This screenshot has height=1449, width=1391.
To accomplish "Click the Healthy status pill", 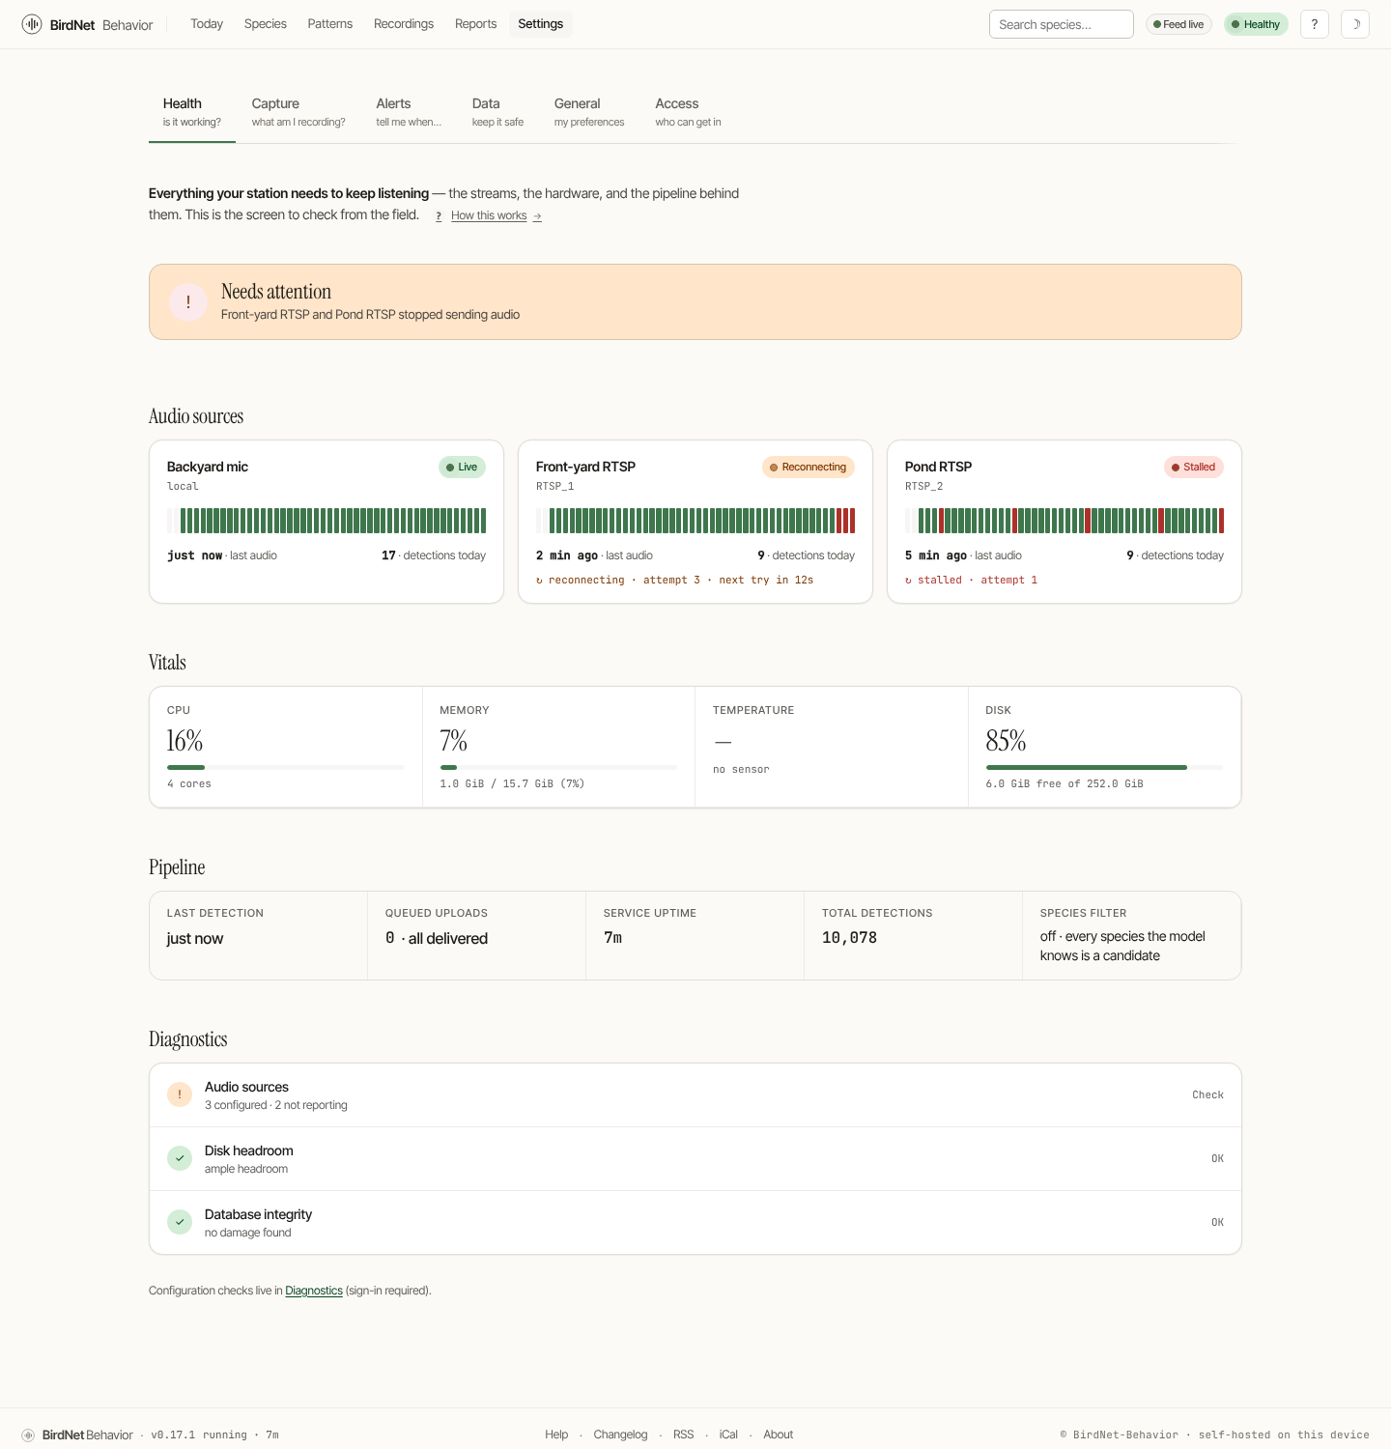I will [x=1256, y=24].
